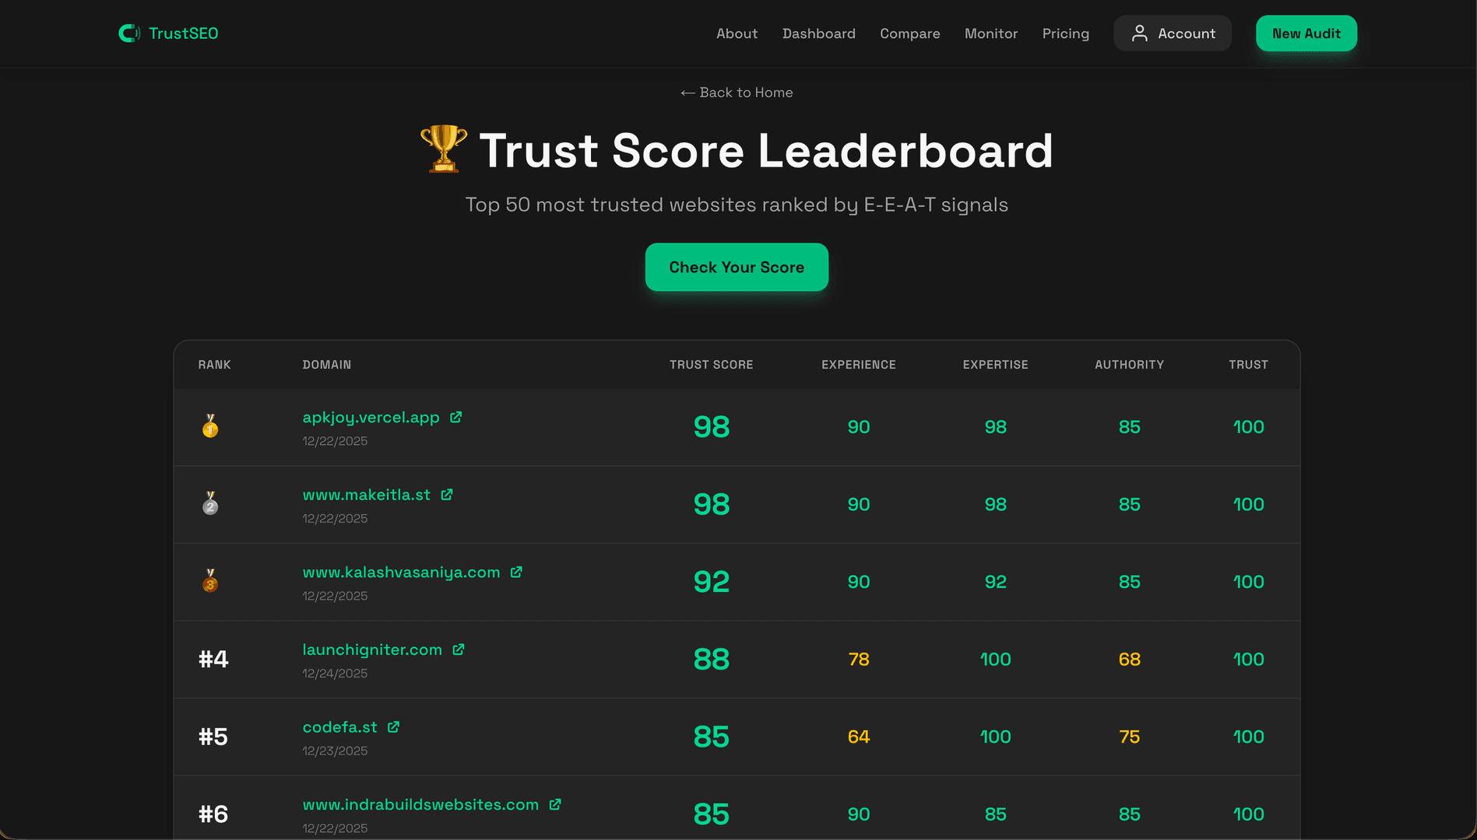Open external link beside www.indrabuildswebsites.com

pos(554,804)
